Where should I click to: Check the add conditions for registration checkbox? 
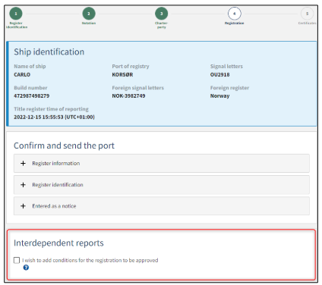17,260
